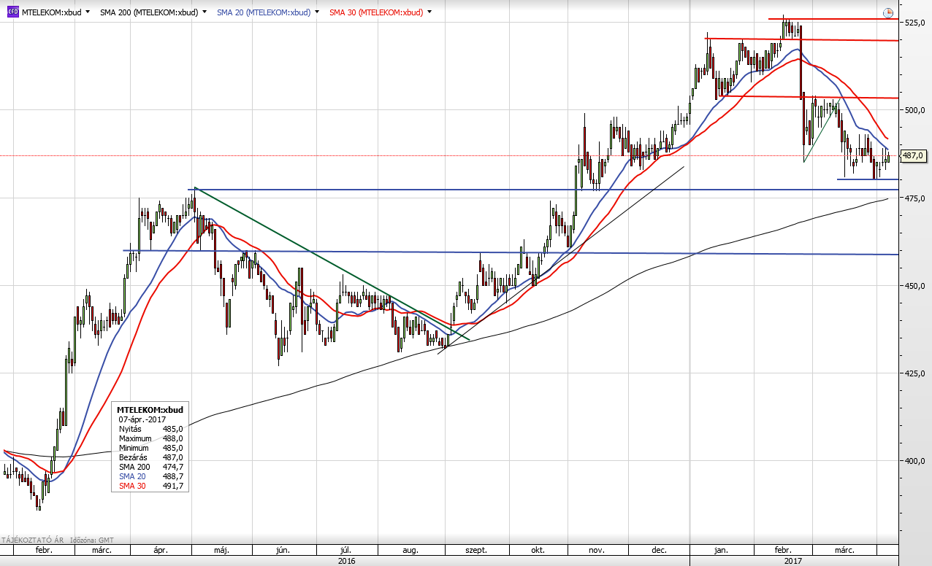Click the júl. month label on the time axis

pos(347,551)
